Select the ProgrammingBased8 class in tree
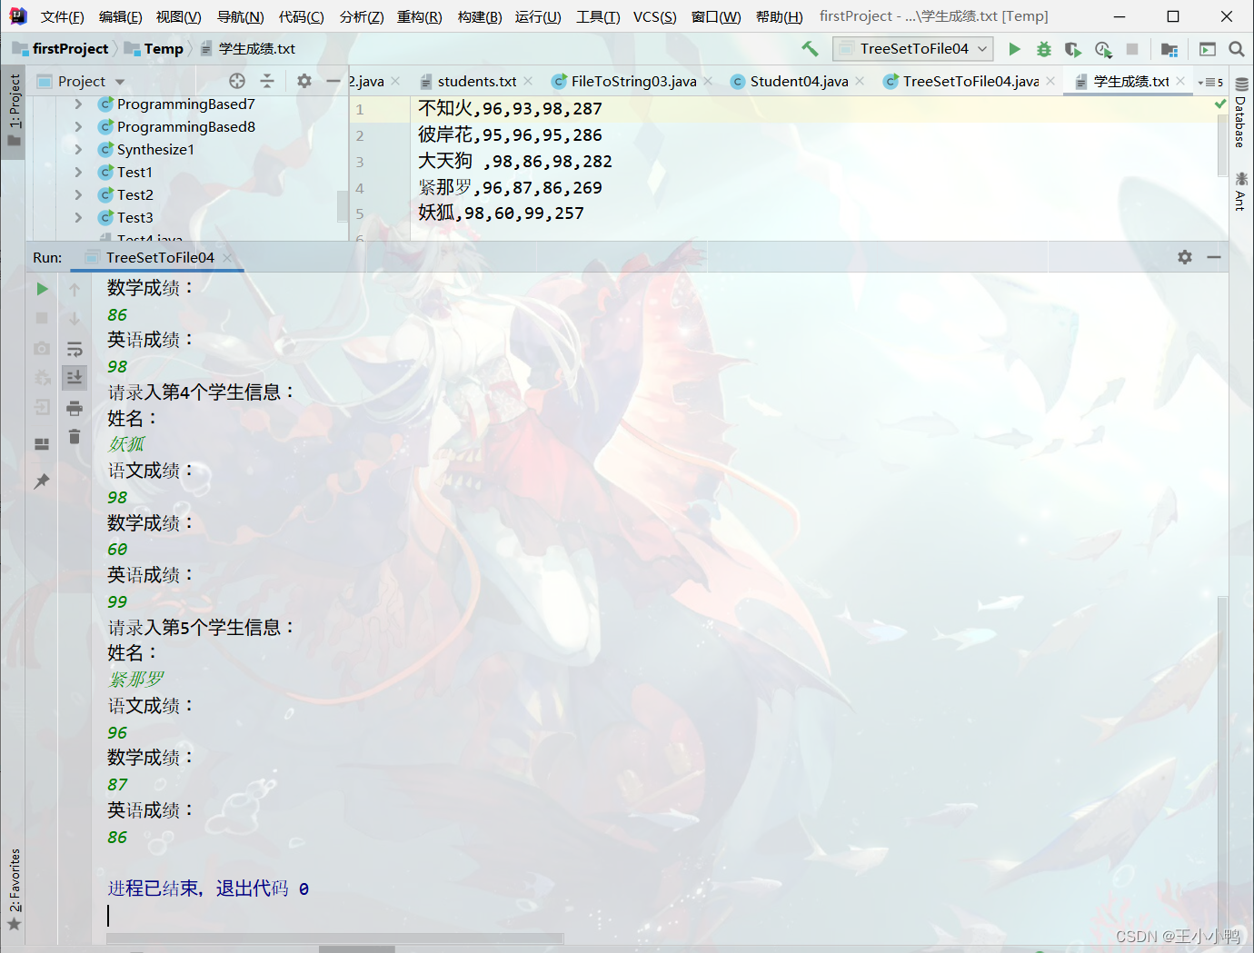 (x=185, y=127)
